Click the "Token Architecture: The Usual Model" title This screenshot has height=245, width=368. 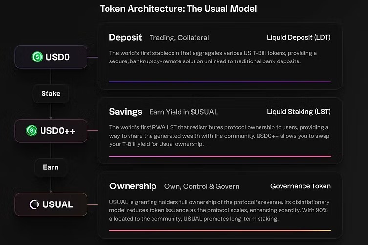point(178,9)
